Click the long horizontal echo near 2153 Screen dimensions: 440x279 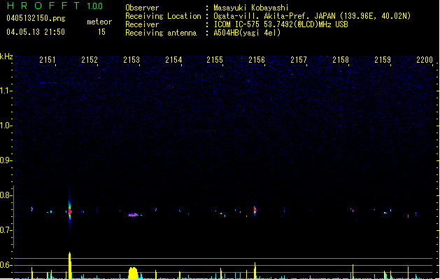coord(134,215)
